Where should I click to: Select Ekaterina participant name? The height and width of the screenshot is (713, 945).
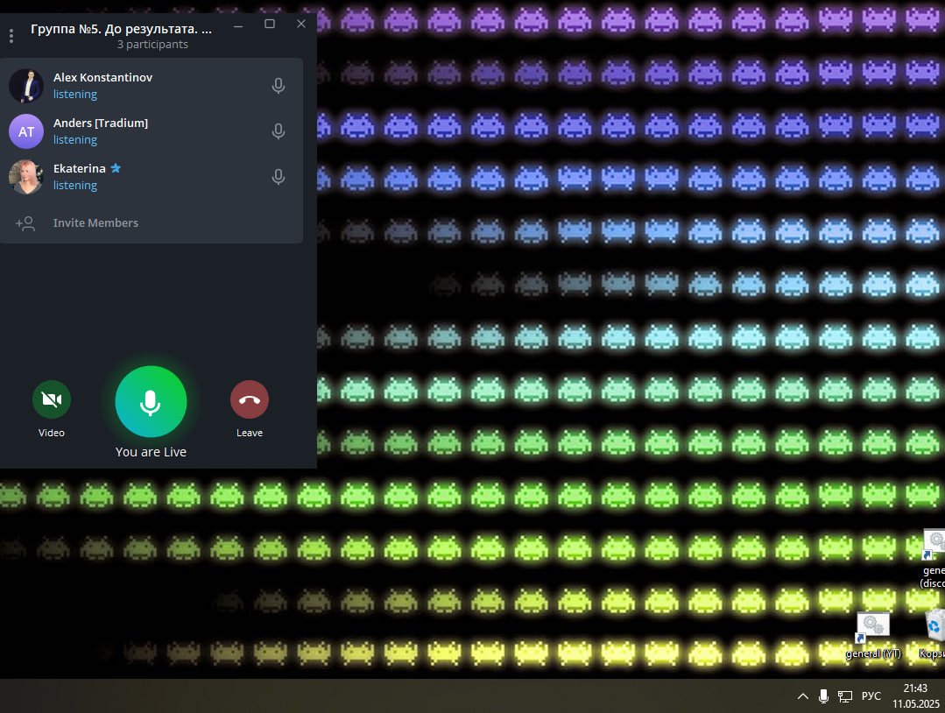pos(80,168)
